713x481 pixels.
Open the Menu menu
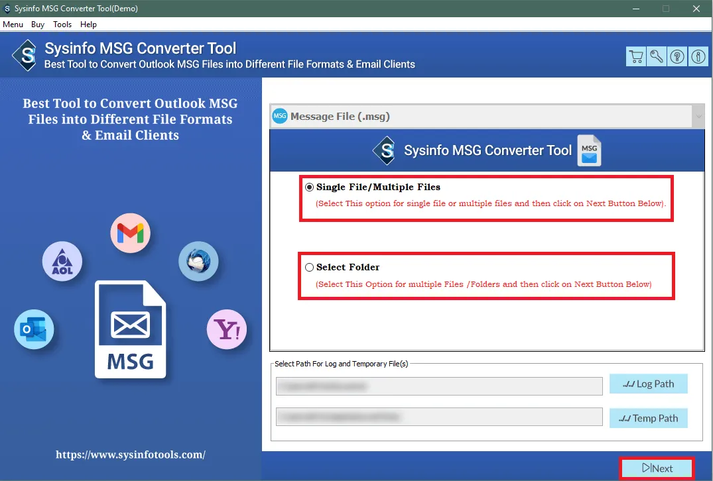pyautogui.click(x=13, y=25)
